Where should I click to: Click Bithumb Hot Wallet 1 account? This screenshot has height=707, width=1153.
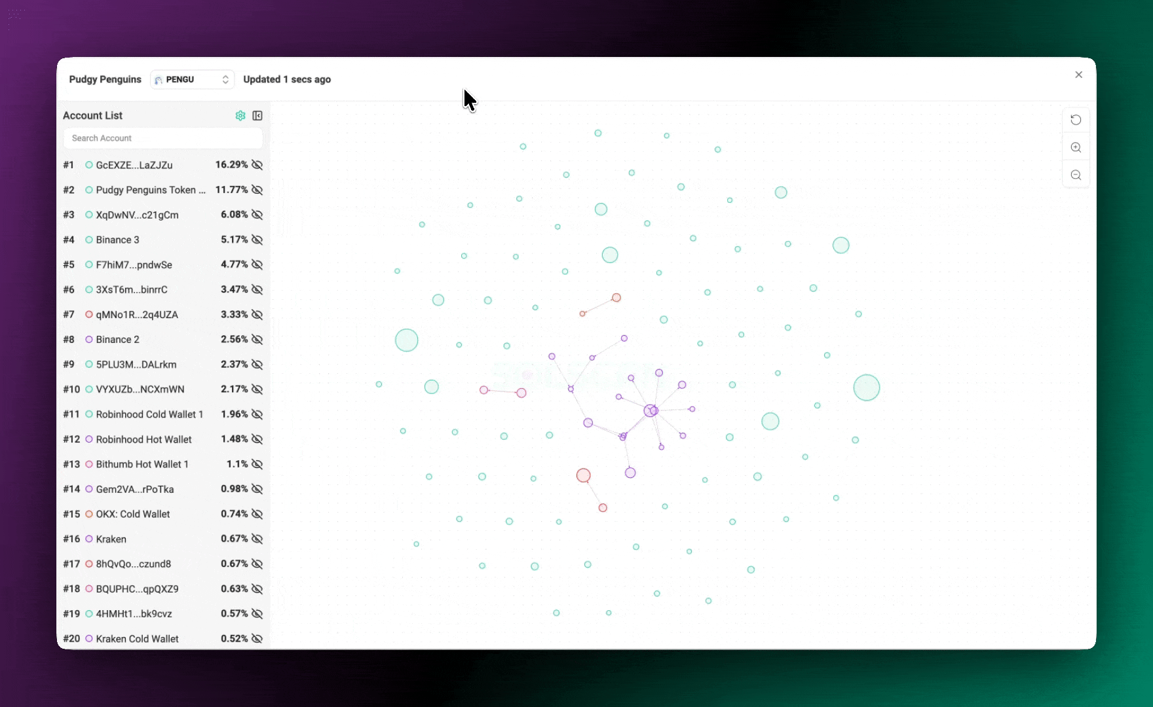click(142, 464)
